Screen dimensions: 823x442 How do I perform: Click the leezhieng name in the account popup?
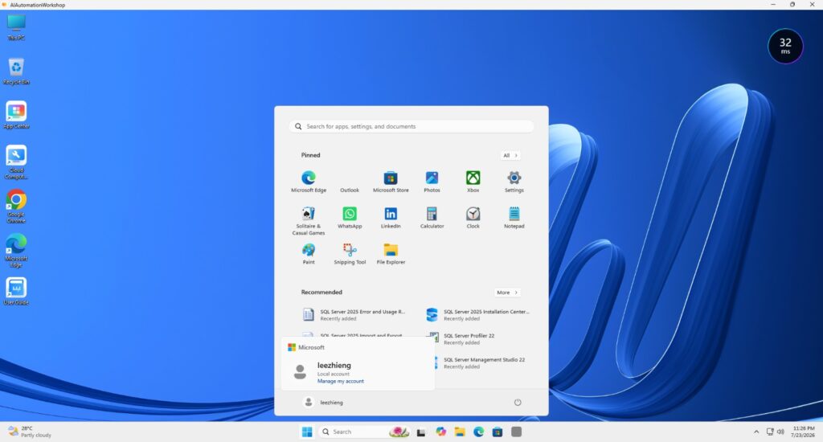[x=334, y=366]
